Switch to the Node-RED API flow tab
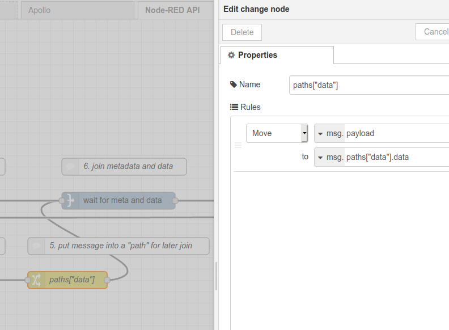The image size is (449, 330). coord(176,10)
